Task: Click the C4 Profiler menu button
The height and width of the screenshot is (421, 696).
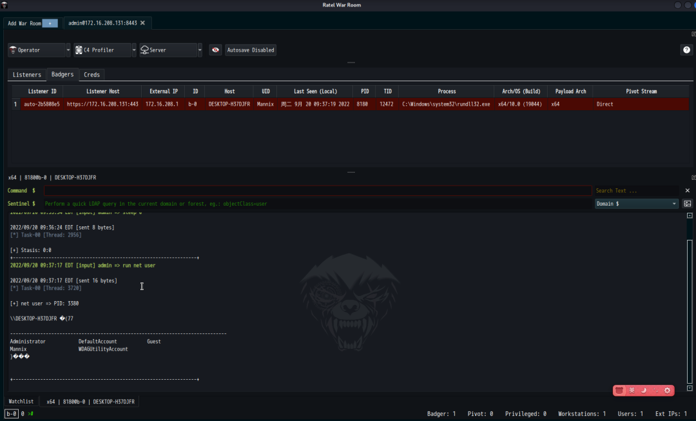Action: [x=102, y=50]
